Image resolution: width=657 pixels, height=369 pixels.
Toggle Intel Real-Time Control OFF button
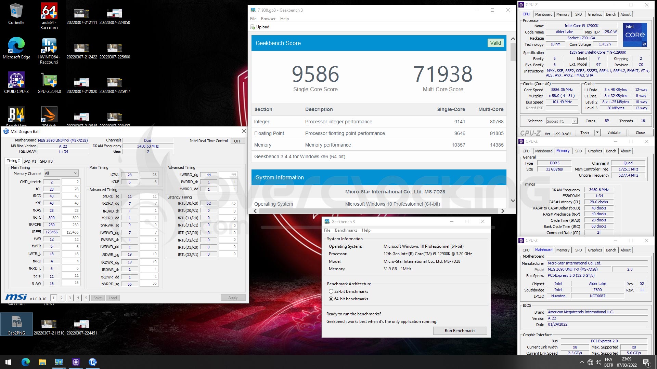(x=237, y=141)
